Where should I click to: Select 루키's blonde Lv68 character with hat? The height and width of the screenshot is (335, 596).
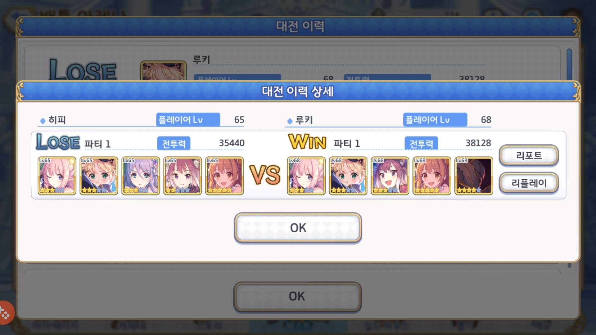pos(348,176)
